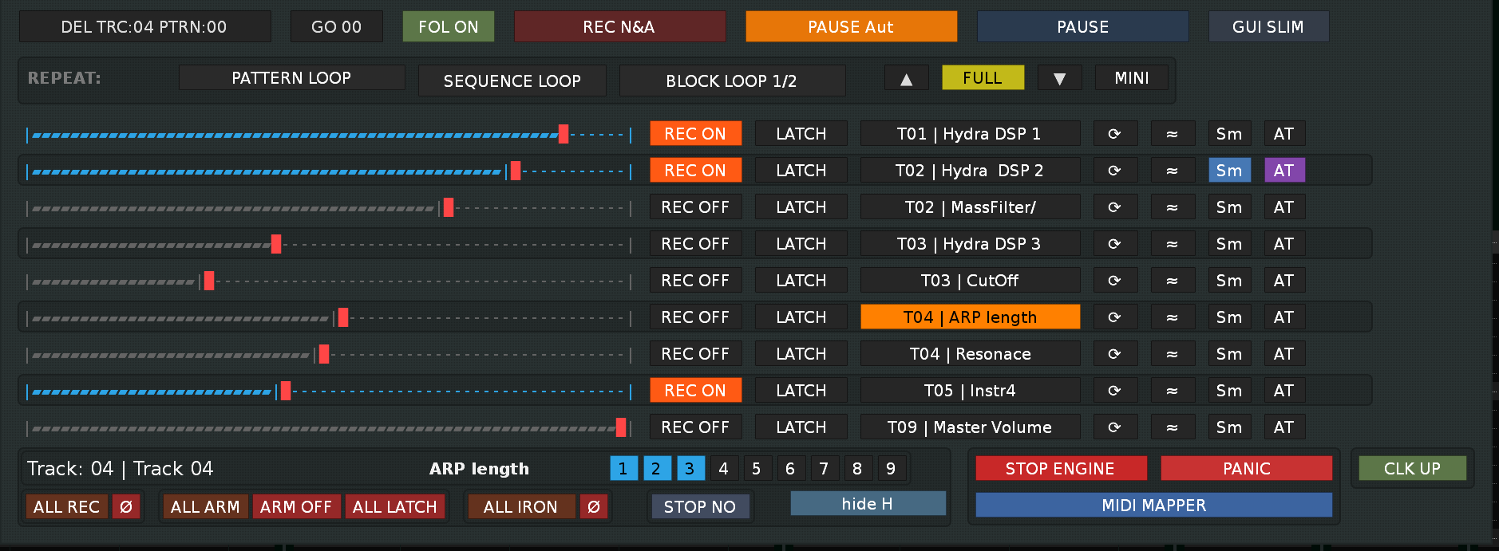
Task: Open the T04 | ARP length selector
Action: [970, 317]
